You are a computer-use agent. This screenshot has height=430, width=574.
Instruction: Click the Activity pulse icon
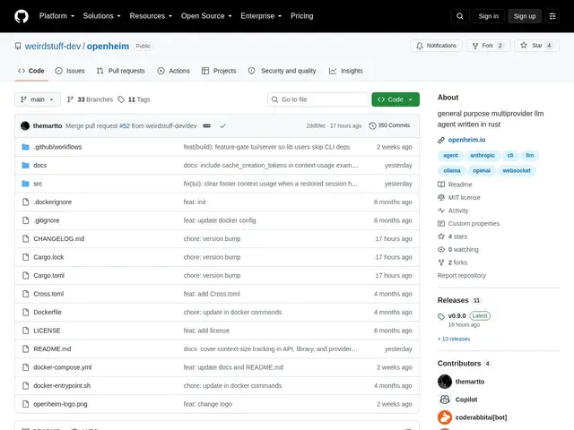(441, 211)
